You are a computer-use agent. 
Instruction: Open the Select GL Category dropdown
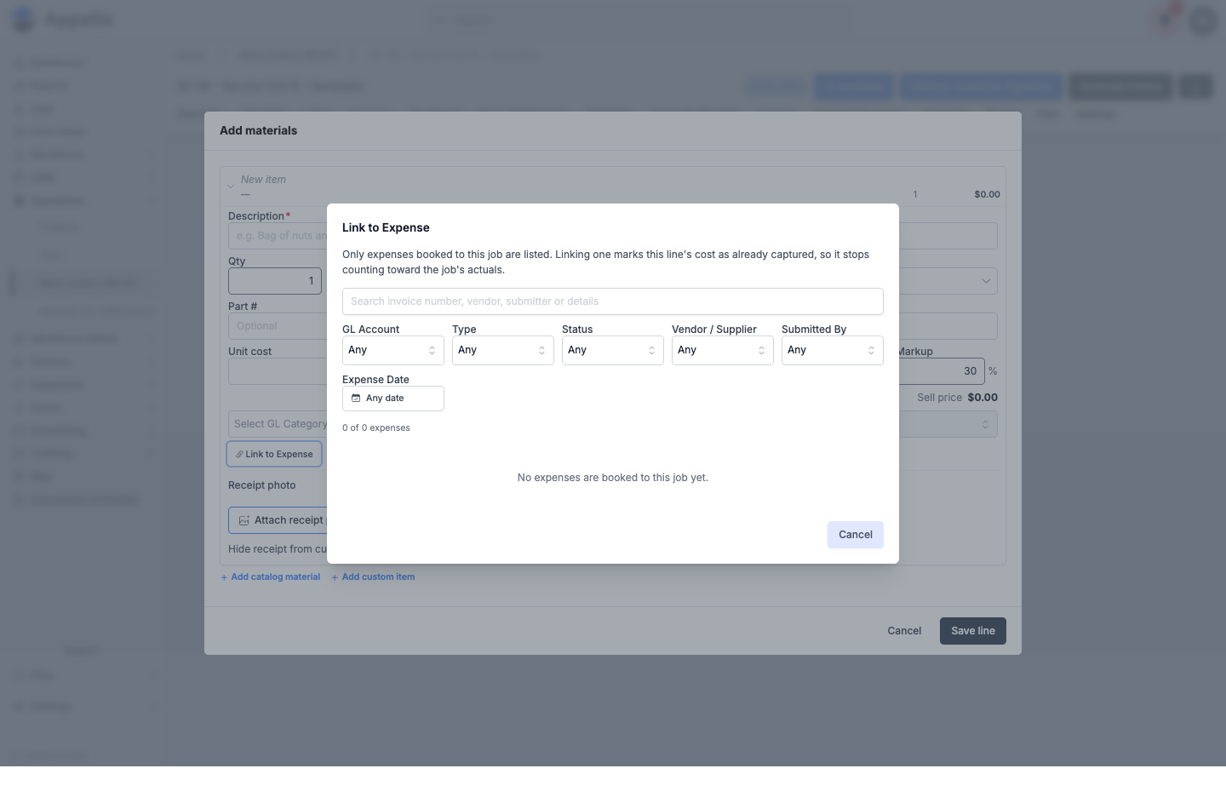pyautogui.click(x=278, y=424)
